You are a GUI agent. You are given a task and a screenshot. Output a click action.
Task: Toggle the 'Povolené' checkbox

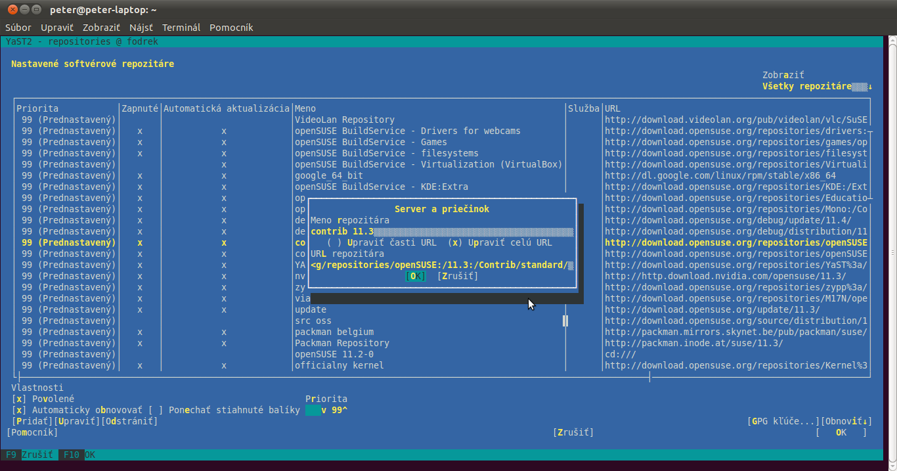point(43,399)
